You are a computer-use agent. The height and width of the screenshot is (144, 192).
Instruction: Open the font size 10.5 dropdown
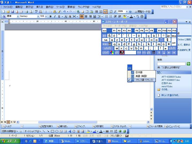pos(46,16)
